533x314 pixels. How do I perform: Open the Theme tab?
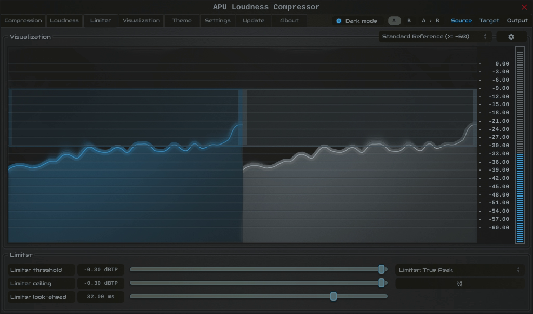pos(181,21)
